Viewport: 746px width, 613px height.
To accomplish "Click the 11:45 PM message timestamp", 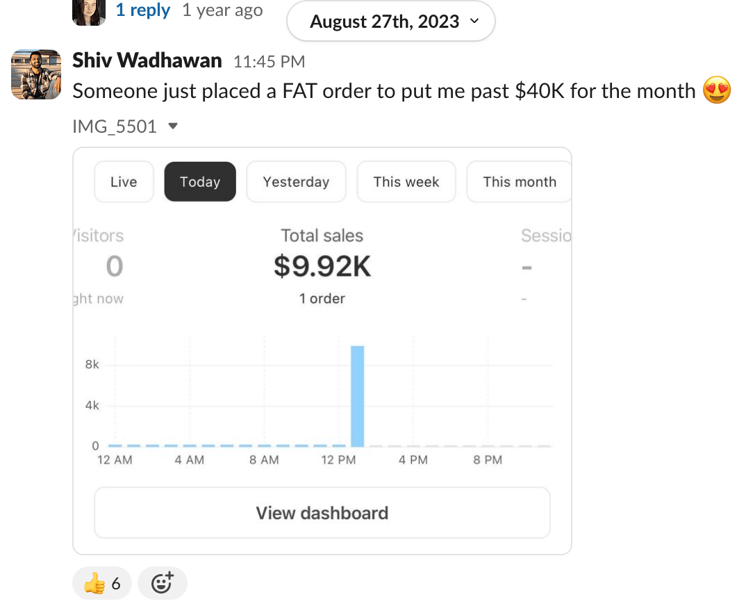I will (x=269, y=62).
